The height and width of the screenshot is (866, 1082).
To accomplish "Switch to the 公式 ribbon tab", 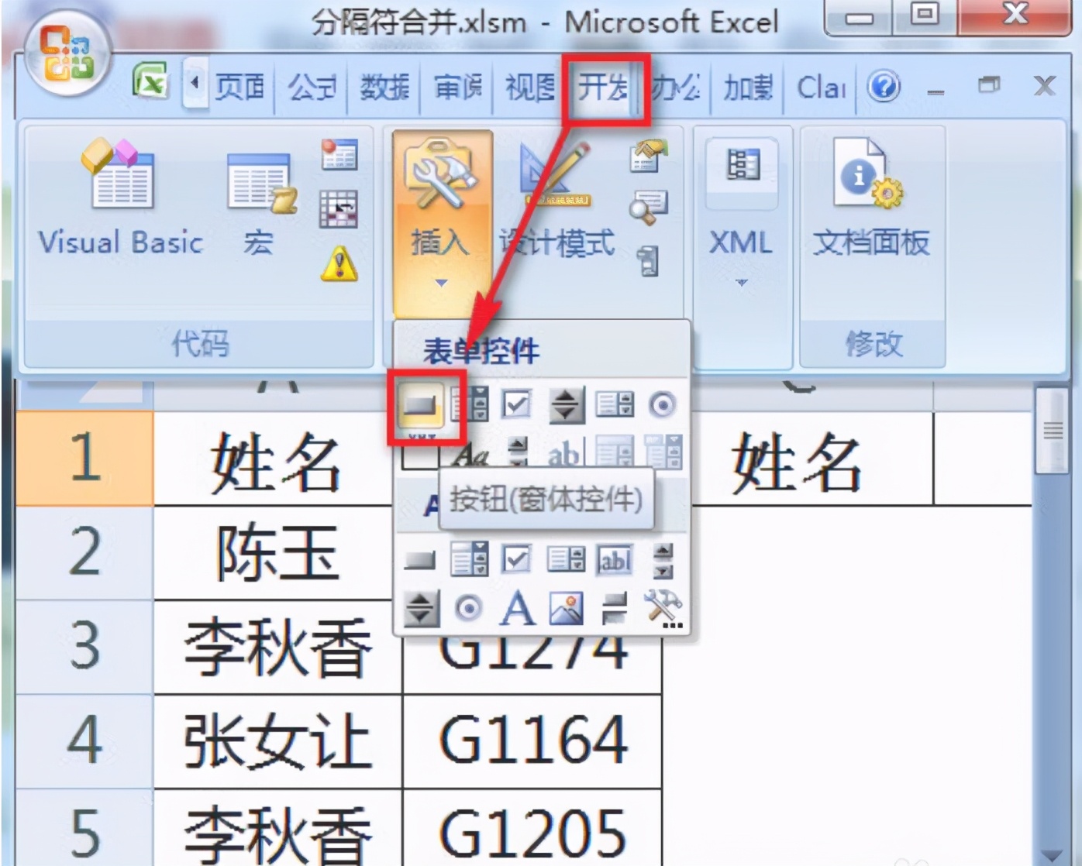I will coord(312,87).
